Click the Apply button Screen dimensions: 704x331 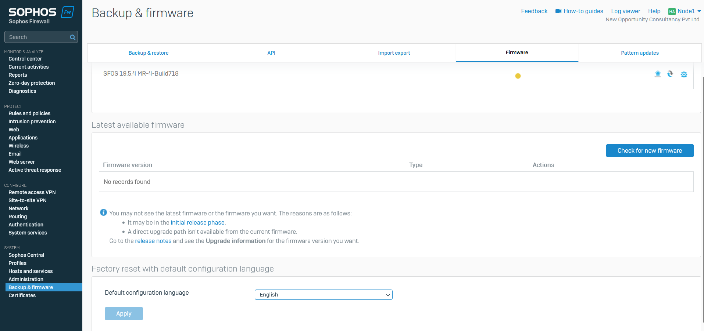tap(124, 313)
